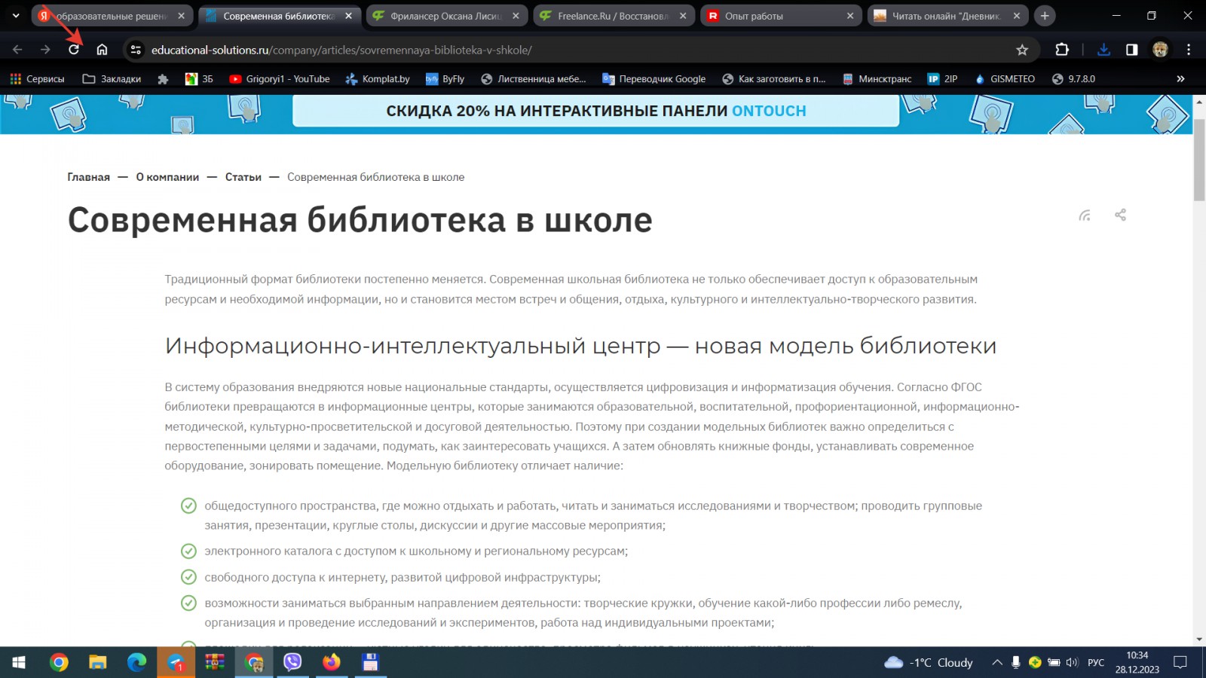Open the Komplat.by bookmark

378,79
